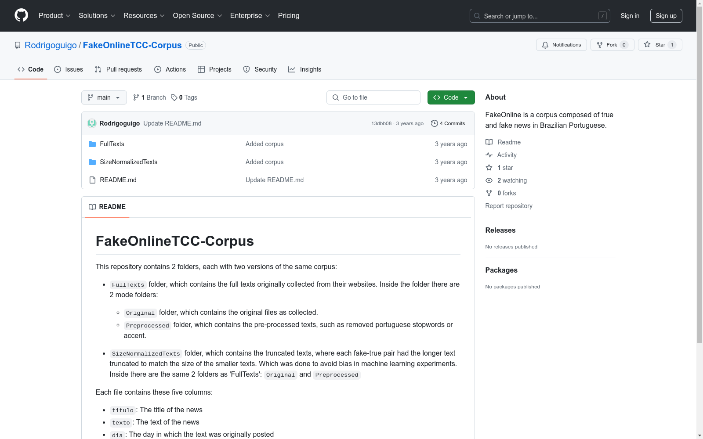View the 4 Commits history
The height and width of the screenshot is (439, 703).
pyautogui.click(x=448, y=123)
